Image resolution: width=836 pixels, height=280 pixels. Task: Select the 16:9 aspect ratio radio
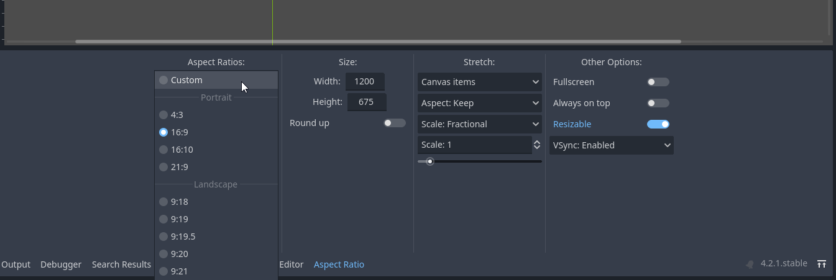(x=216, y=132)
